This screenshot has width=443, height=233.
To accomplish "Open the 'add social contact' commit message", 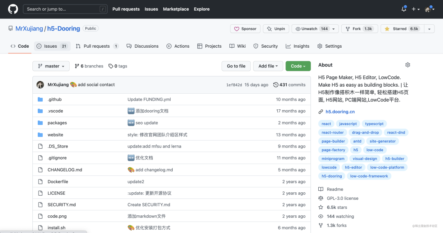I will tap(96, 85).
